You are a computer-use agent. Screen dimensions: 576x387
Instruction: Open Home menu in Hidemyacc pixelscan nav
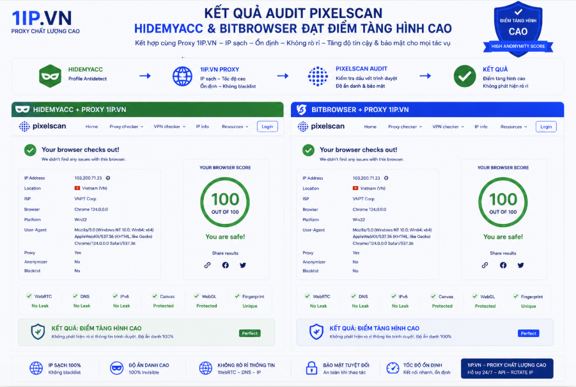pos(91,127)
